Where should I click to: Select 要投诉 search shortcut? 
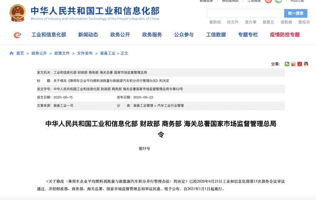tap(304, 22)
